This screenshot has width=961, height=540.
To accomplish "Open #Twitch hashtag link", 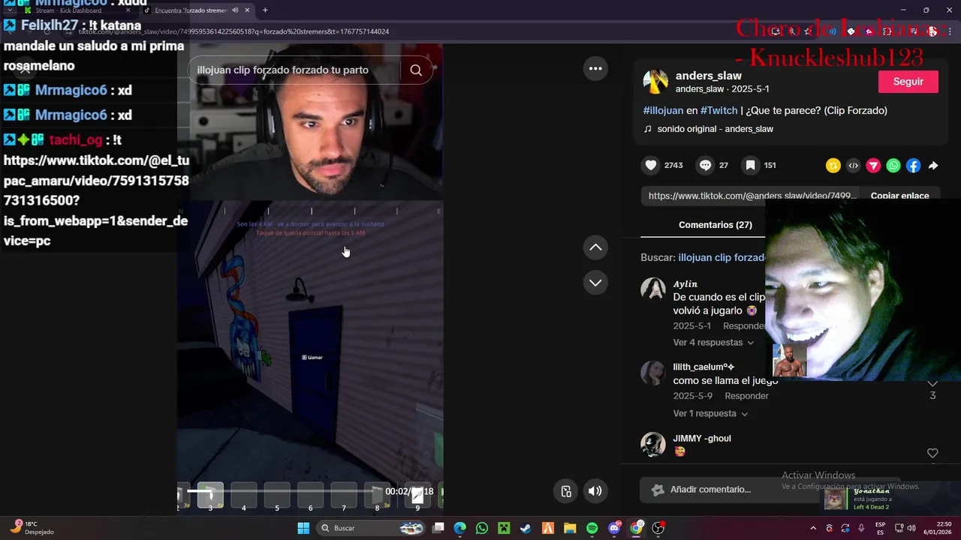I will pos(719,110).
